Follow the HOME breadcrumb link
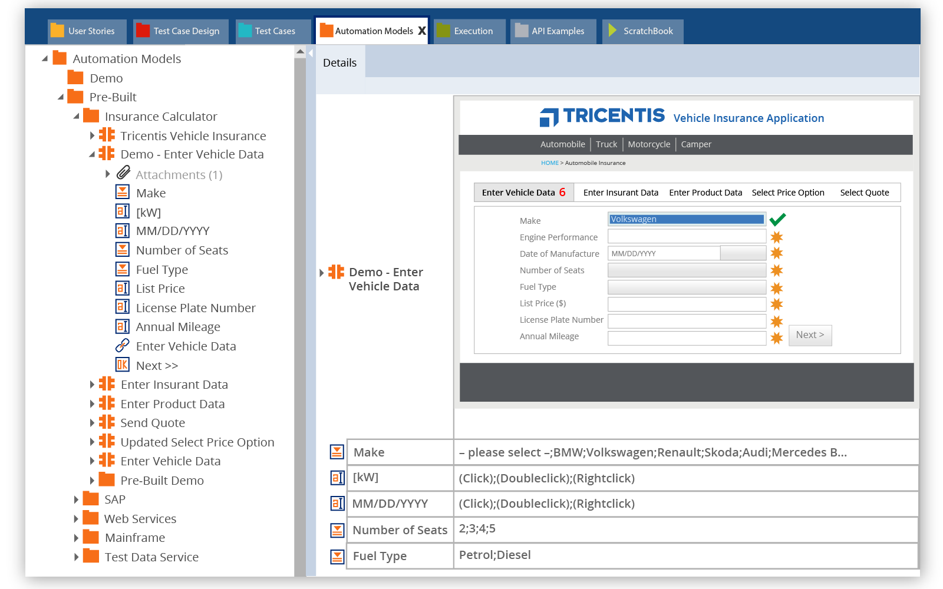Viewport: 943px width, 589px height. (x=550, y=163)
